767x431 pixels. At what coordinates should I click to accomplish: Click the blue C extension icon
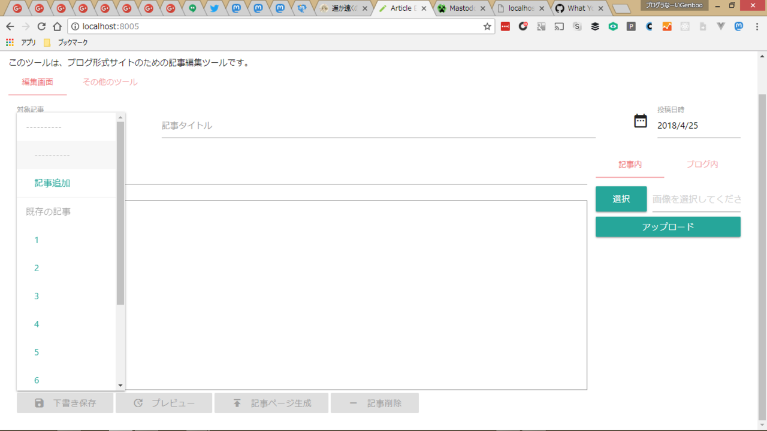[x=649, y=26]
